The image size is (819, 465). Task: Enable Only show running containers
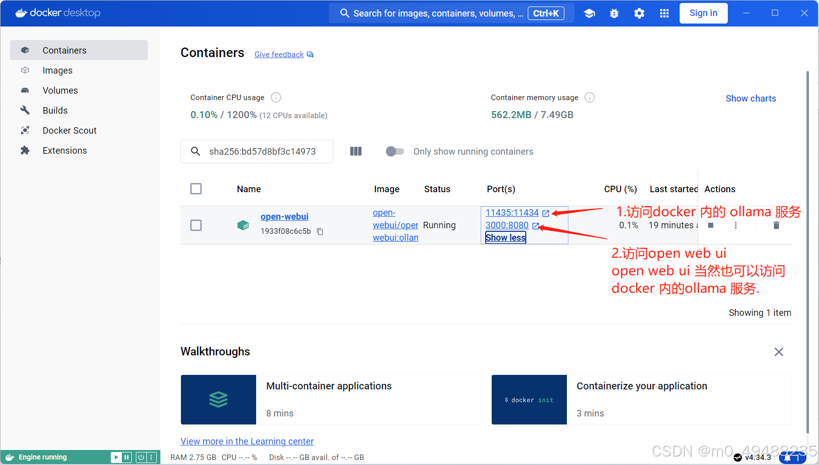click(x=395, y=151)
